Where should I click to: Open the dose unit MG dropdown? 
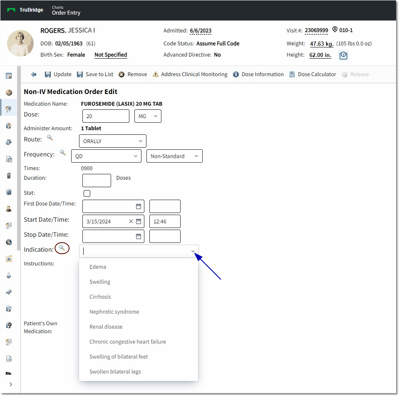[x=148, y=116]
